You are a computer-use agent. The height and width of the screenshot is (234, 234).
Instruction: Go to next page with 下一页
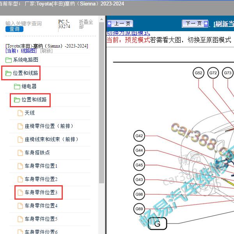point(195,23)
